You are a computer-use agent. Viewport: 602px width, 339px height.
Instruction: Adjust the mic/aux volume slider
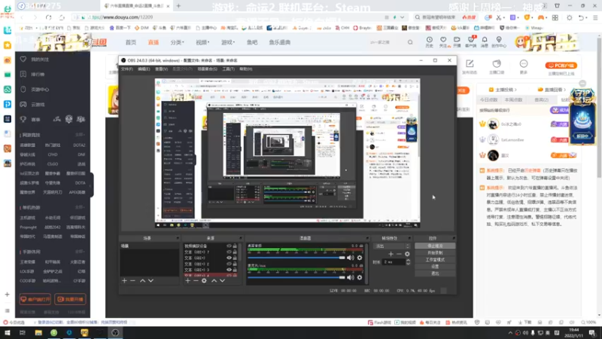[296, 277]
